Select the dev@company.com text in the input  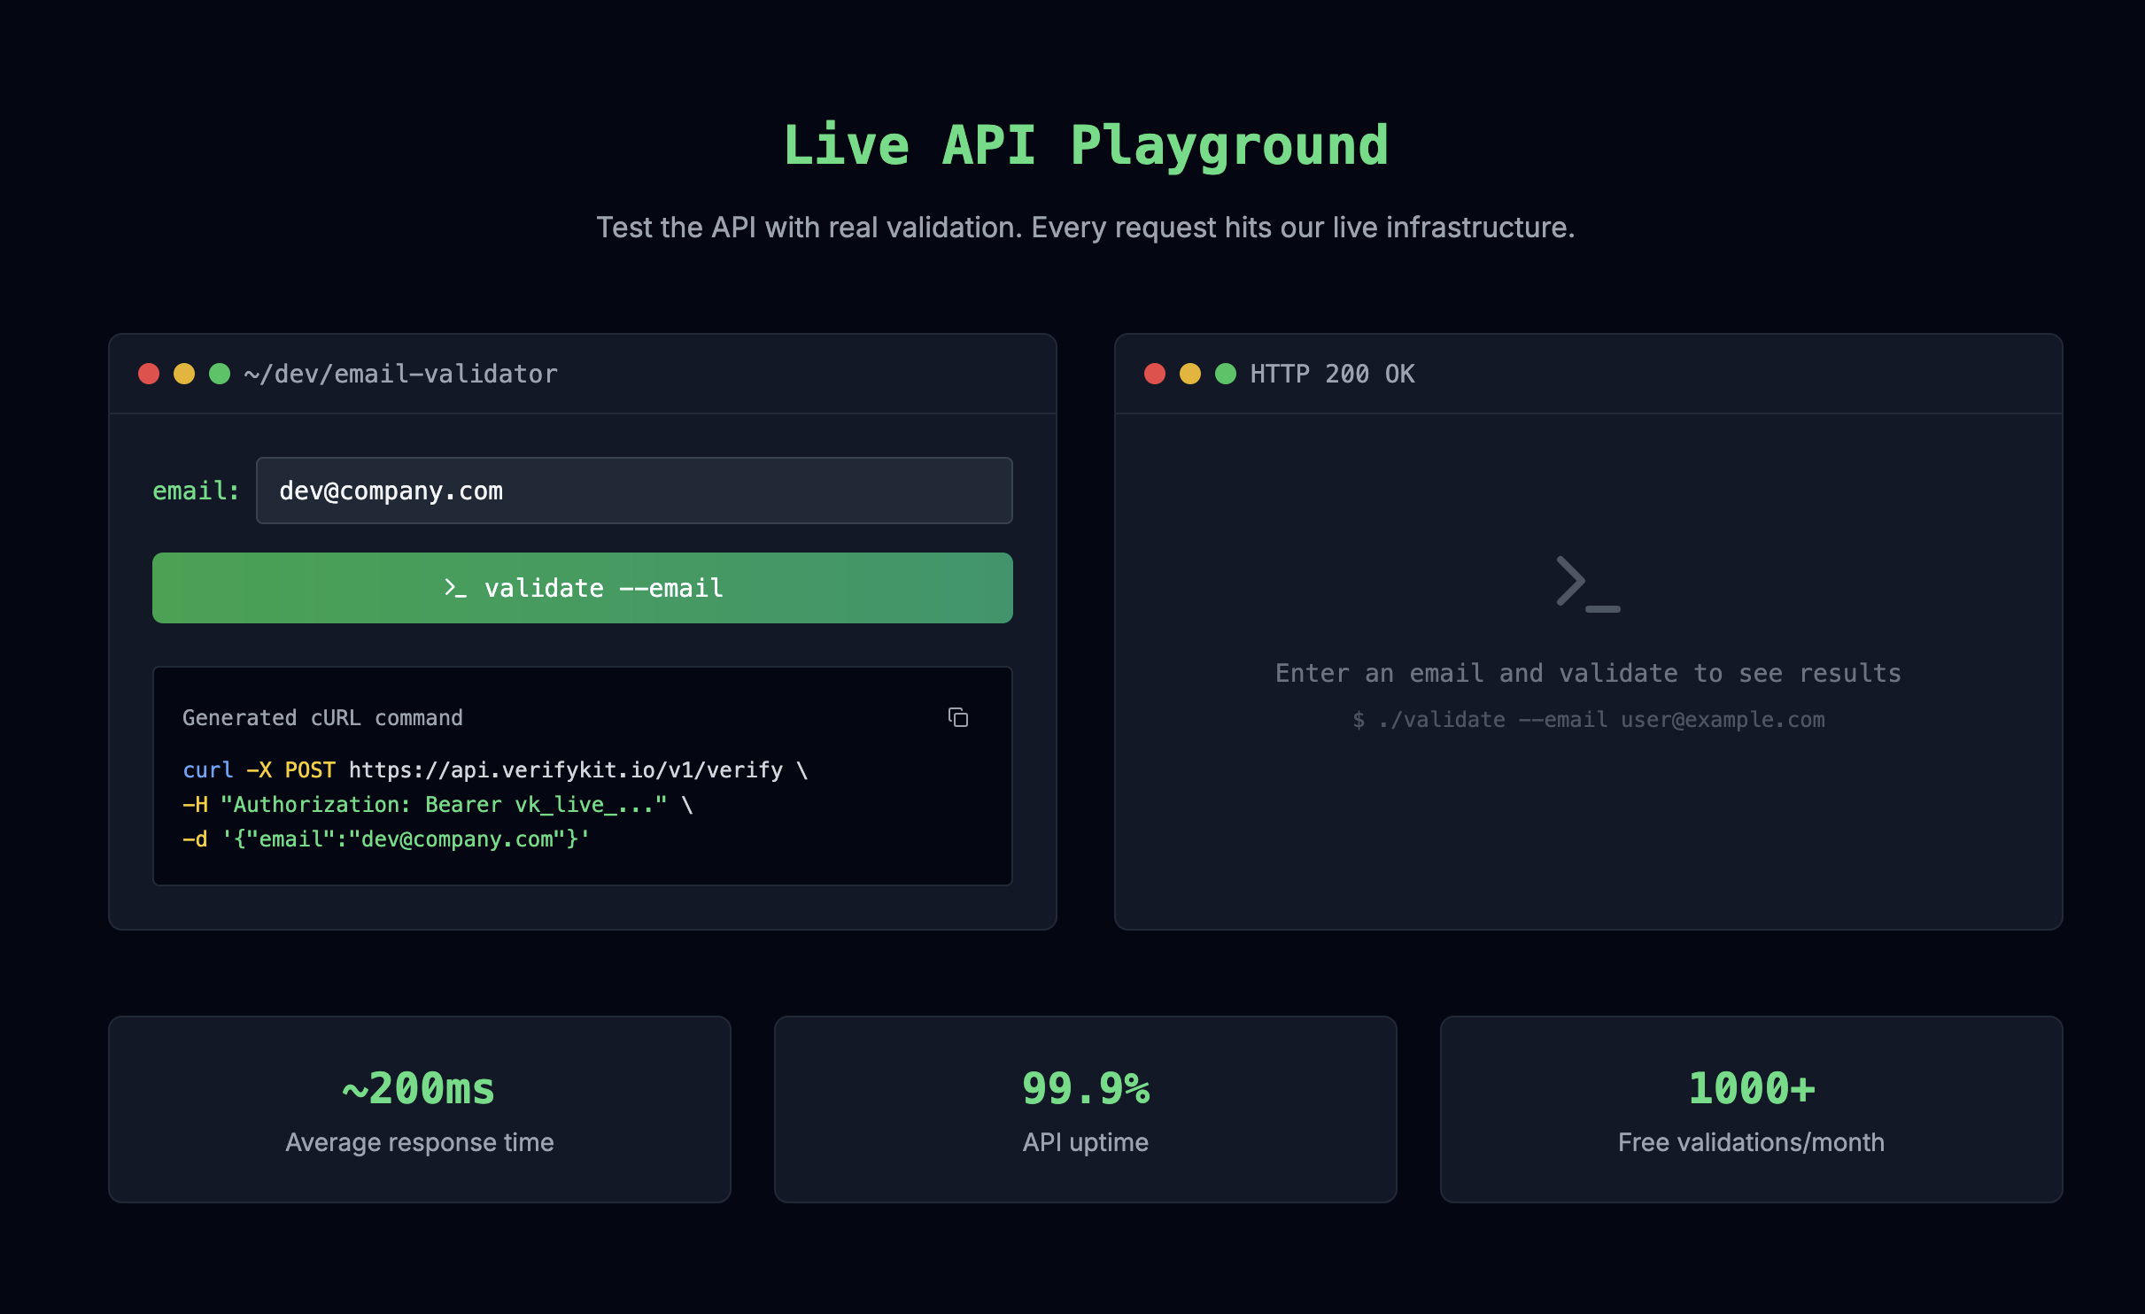pyautogui.click(x=392, y=490)
